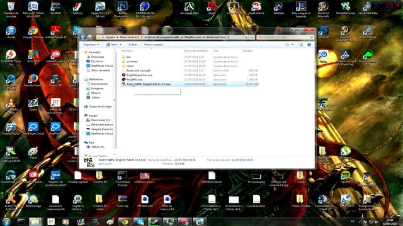Click Archivos de programa (x86) breadcrumb
403x226 pixels.
click(x=162, y=38)
